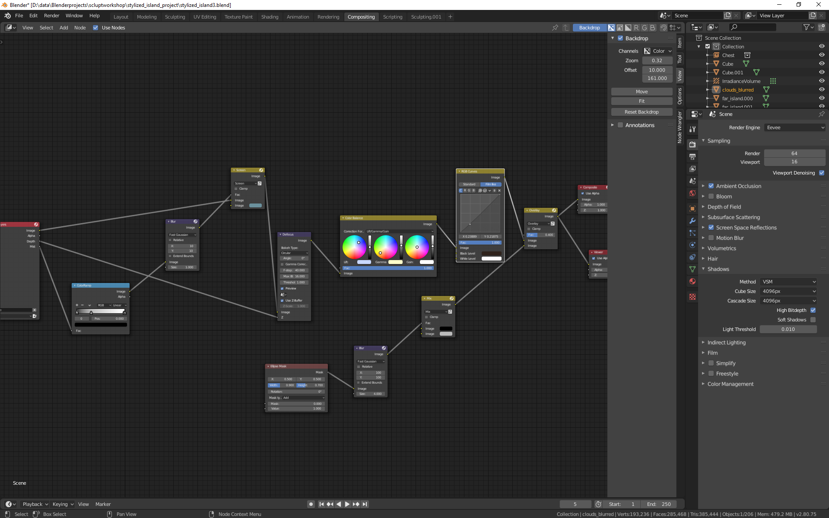829x518 pixels.
Task: Open the Render properties tab
Action: 692,145
